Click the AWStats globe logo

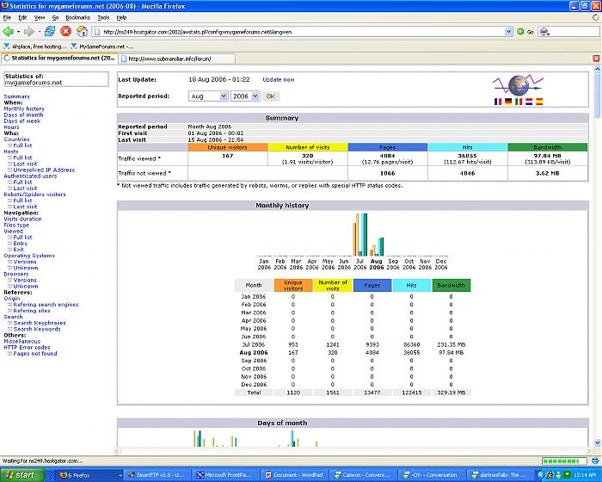519,85
